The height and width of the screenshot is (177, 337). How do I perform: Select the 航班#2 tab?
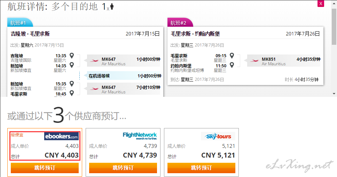pos(179,23)
